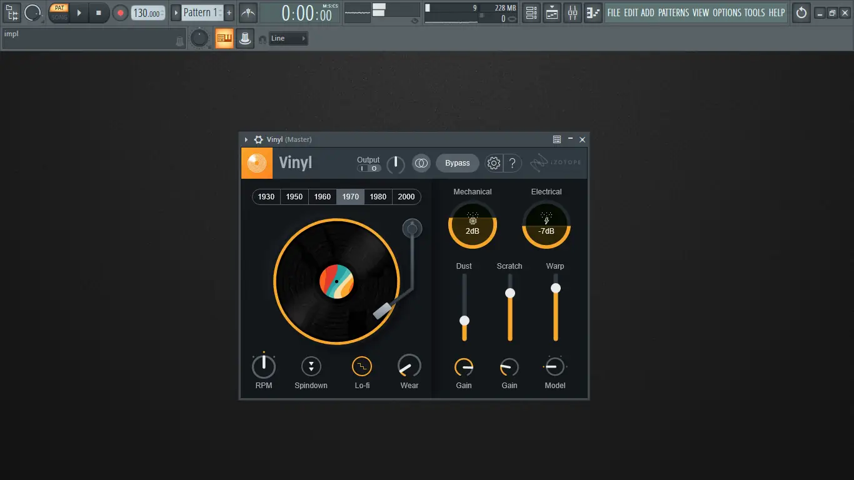This screenshot has width=854, height=480.
Task: Select the 1930 era
Action: click(266, 197)
